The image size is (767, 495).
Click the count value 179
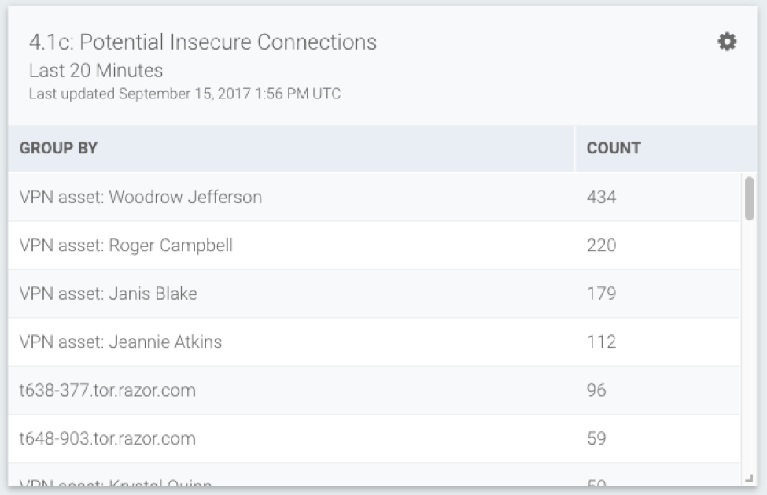[601, 294]
